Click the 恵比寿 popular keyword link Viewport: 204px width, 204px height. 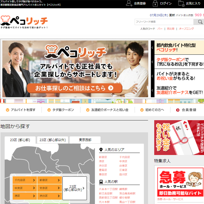click(x=171, y=29)
